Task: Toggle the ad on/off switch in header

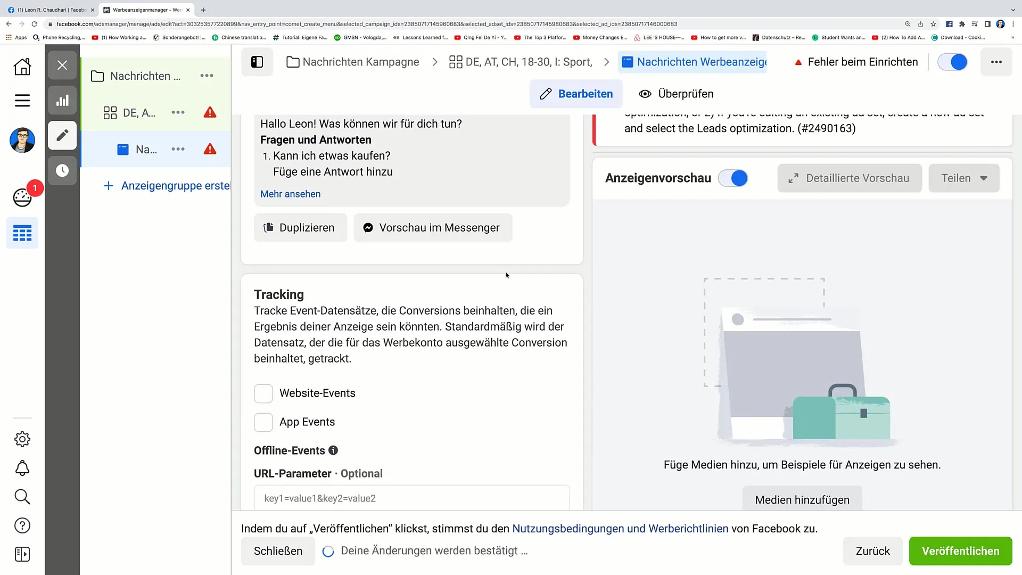Action: point(952,62)
